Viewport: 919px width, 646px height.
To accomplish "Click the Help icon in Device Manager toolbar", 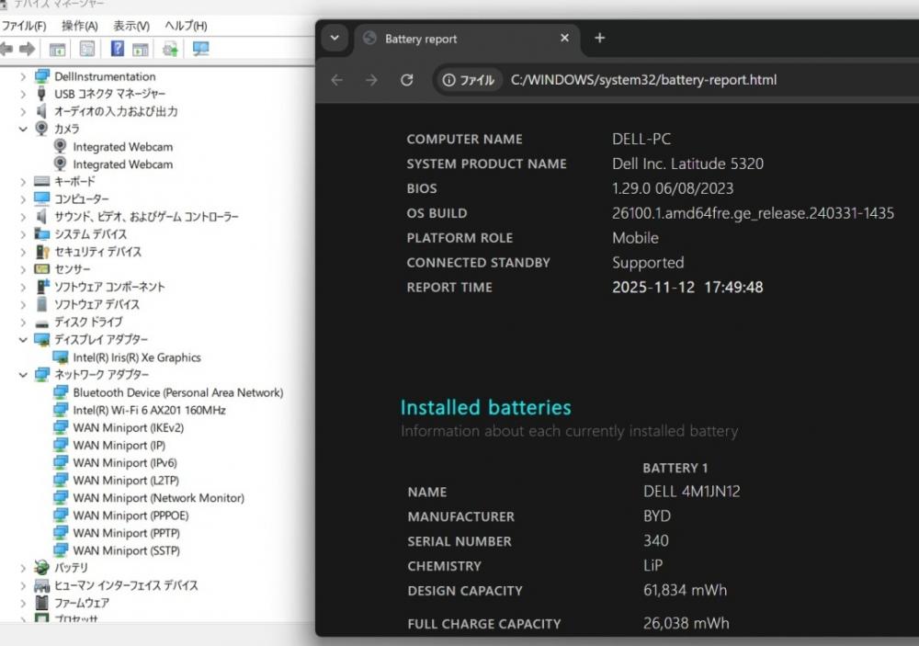I will click(118, 49).
